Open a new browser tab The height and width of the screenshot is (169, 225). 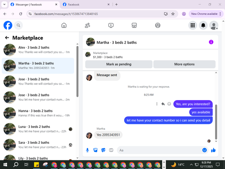coord(117,5)
